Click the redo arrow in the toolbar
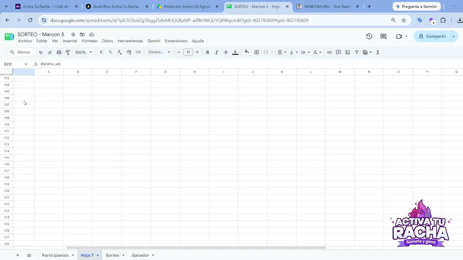463x260 pixels. (x=50, y=52)
